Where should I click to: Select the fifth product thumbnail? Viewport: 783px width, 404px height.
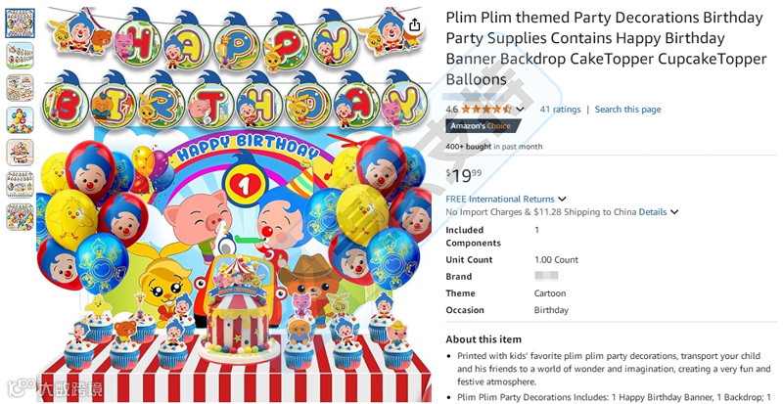click(20, 153)
